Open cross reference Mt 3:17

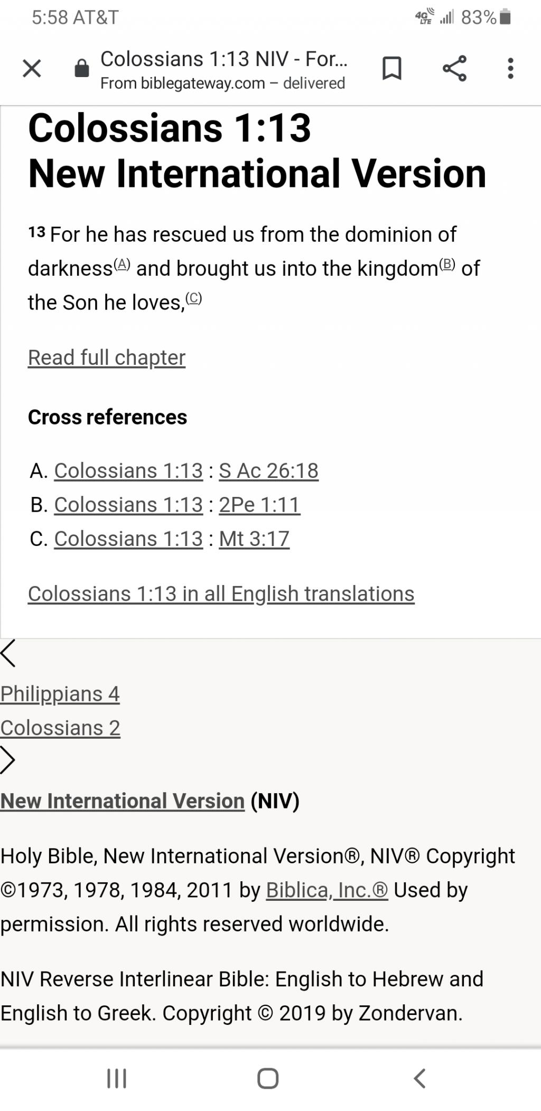[x=254, y=539]
